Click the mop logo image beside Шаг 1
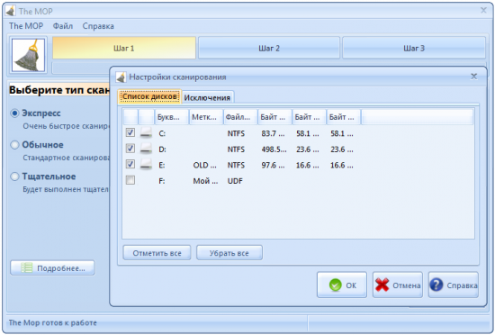The height and width of the screenshot is (335, 495). (28, 55)
